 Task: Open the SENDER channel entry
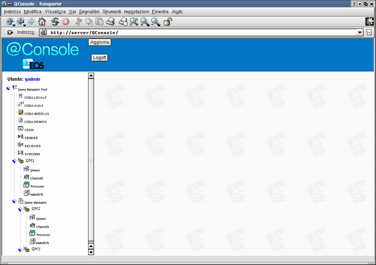coord(31,138)
